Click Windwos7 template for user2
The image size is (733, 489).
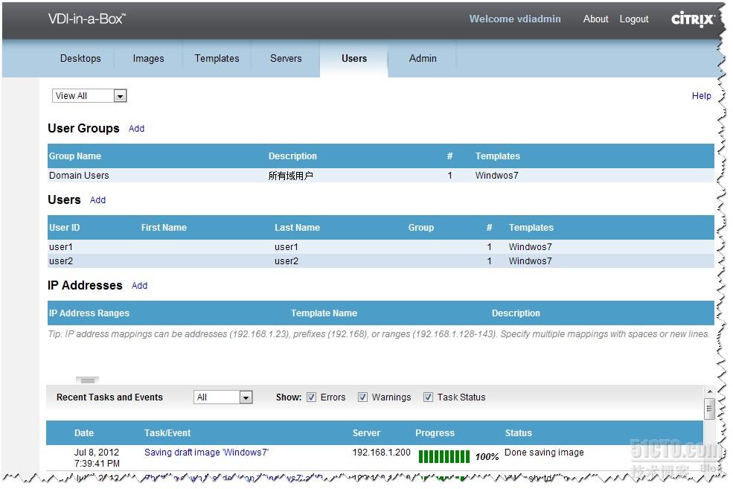coord(530,261)
